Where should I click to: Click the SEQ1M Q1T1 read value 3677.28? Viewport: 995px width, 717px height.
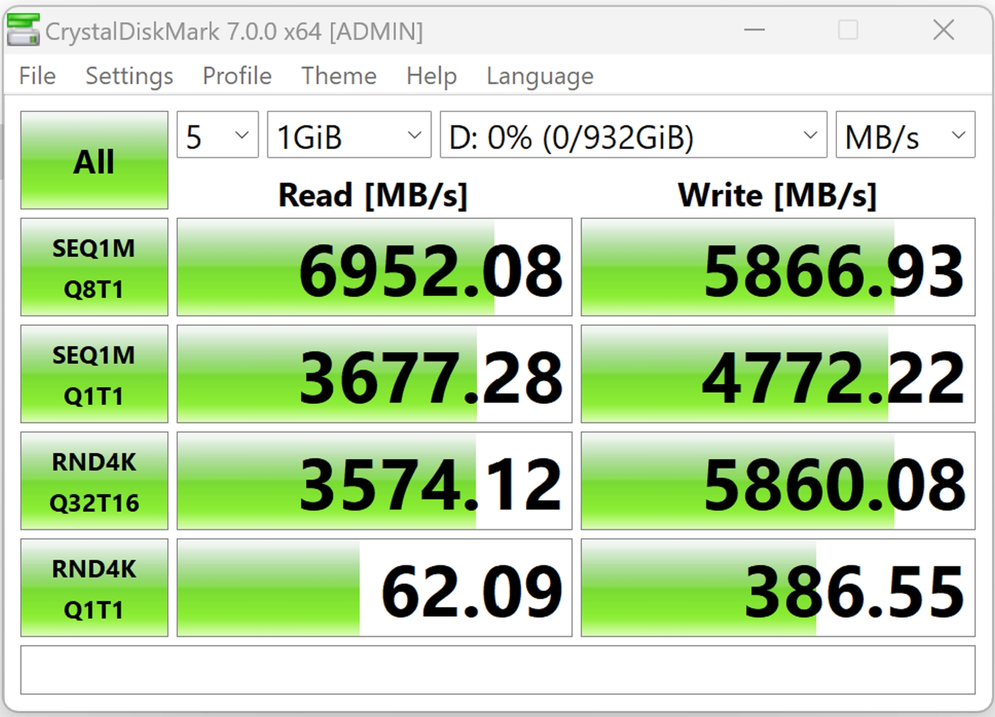pos(374,374)
